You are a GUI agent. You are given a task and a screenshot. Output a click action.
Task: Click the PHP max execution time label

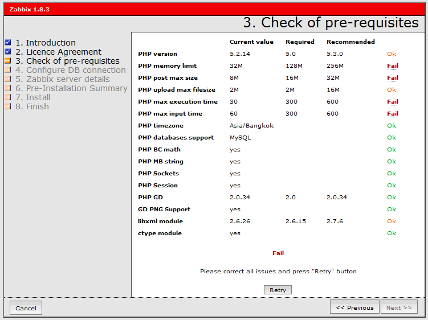[x=178, y=102]
